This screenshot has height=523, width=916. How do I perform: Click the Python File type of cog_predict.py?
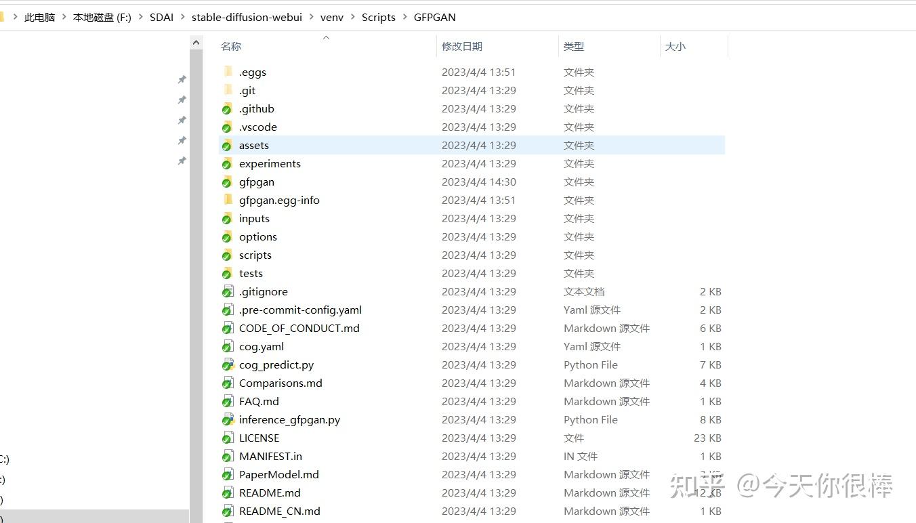591,364
